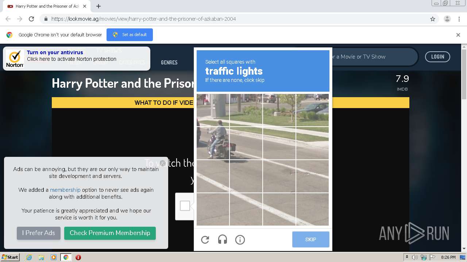The image size is (467, 262).
Task: Click the captcha SKIP button
Action: tap(310, 239)
